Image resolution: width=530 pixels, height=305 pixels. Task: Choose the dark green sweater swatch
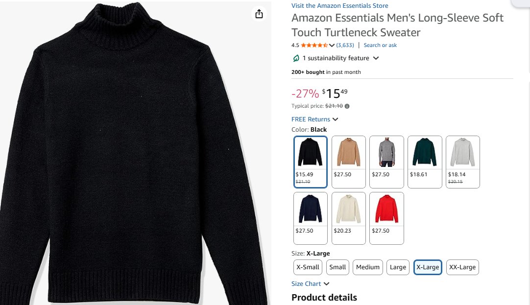click(x=425, y=162)
